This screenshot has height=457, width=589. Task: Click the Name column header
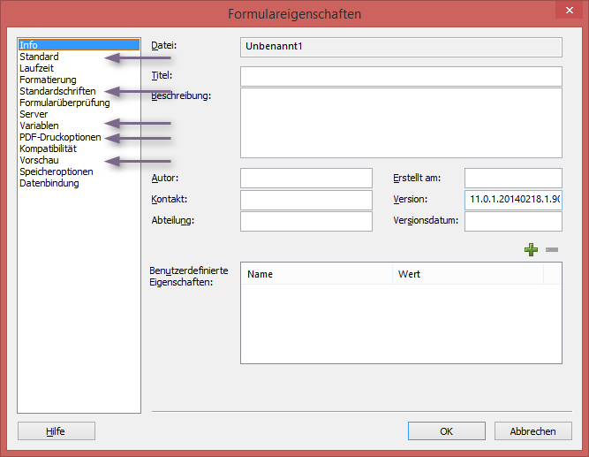(x=316, y=274)
